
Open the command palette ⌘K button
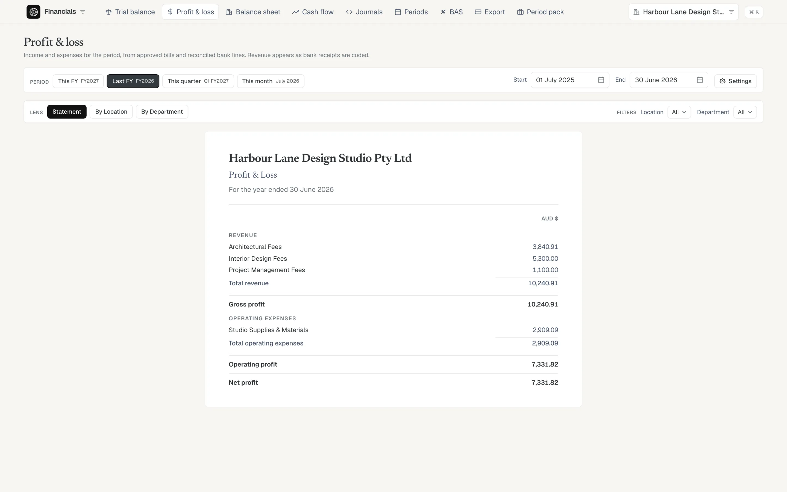click(x=753, y=12)
